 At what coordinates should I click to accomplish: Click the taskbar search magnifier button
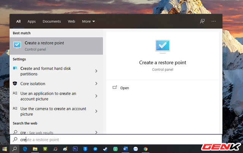pyautogui.click(x=14, y=149)
